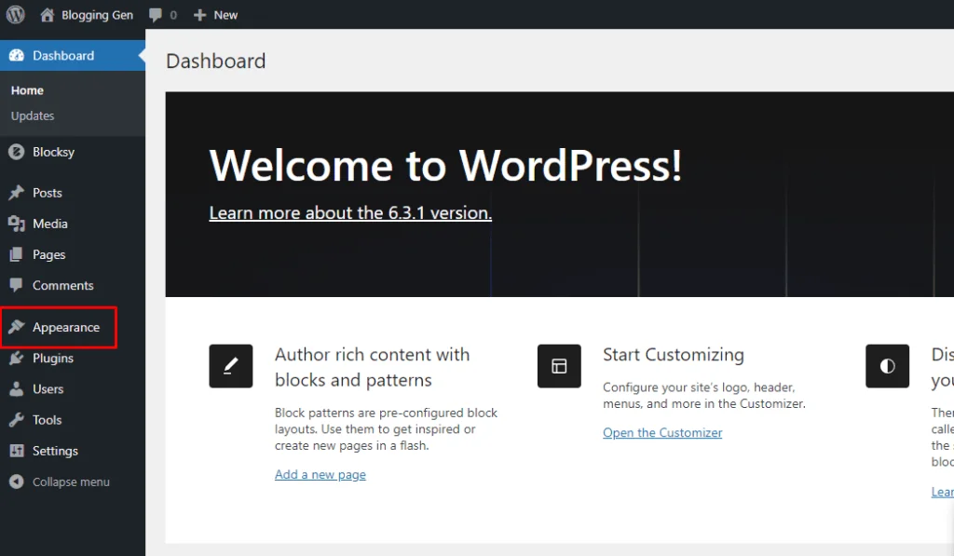Open the comments bubble icon in admin bar
Image resolution: width=954 pixels, height=556 pixels.
pyautogui.click(x=156, y=15)
